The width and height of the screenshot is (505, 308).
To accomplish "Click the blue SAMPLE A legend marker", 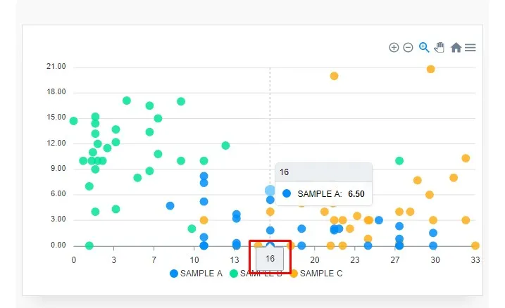I will pos(174,274).
